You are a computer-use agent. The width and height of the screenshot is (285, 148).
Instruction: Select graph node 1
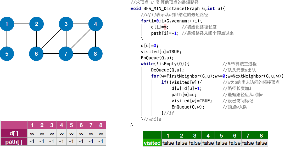click(x=7, y=24)
